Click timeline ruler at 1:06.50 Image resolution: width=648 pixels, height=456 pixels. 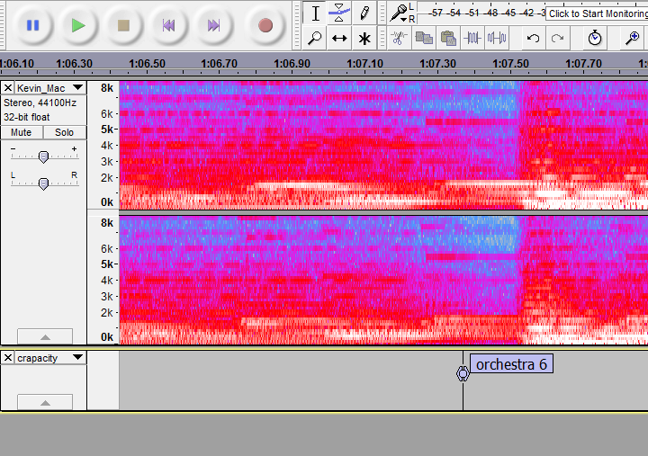click(x=147, y=64)
